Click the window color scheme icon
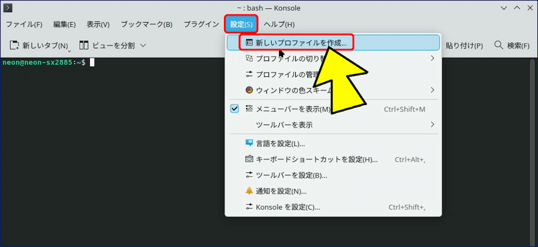This screenshot has height=247, width=538. click(250, 90)
